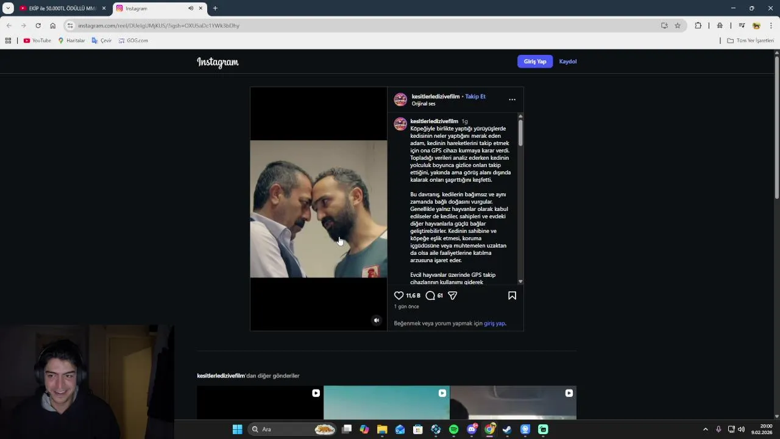Mute the Instagram tab via speaker icon
This screenshot has height=439, width=780.
pos(191,9)
